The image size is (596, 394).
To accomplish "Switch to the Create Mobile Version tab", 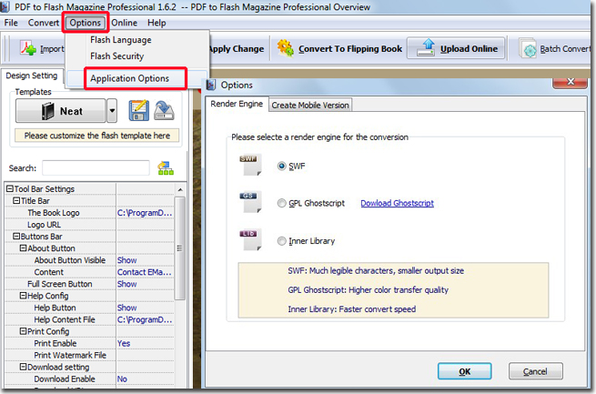I will (310, 105).
